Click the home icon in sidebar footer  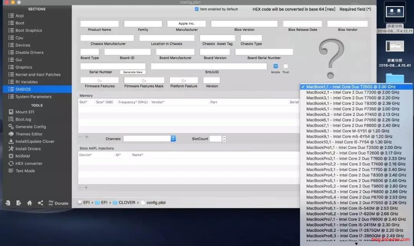[x=30, y=203]
